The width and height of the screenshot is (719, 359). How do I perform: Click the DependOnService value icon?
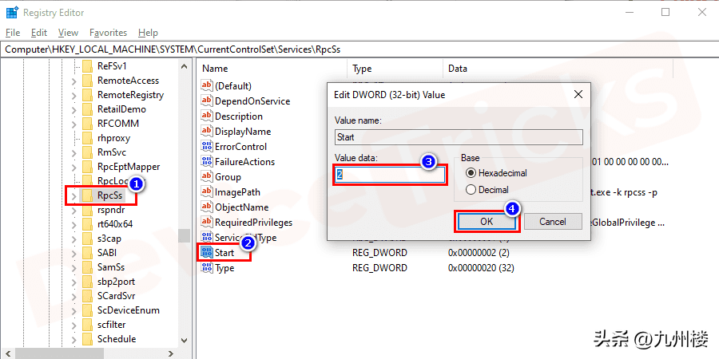206,101
